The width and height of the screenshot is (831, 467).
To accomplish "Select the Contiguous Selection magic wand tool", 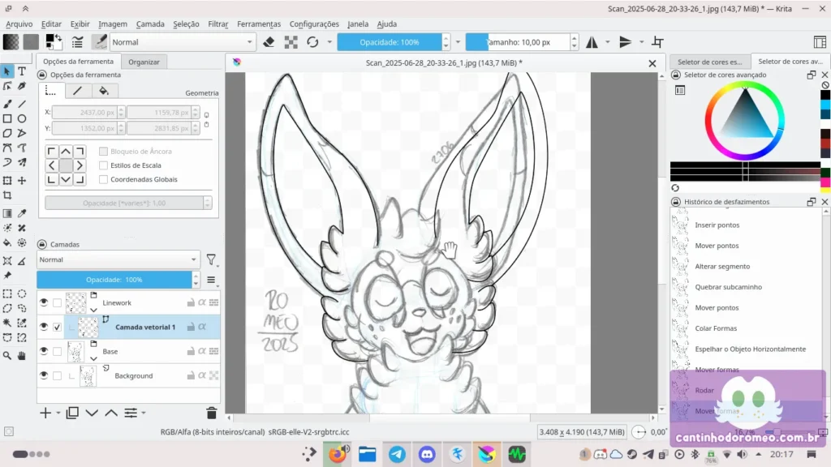I will point(7,323).
